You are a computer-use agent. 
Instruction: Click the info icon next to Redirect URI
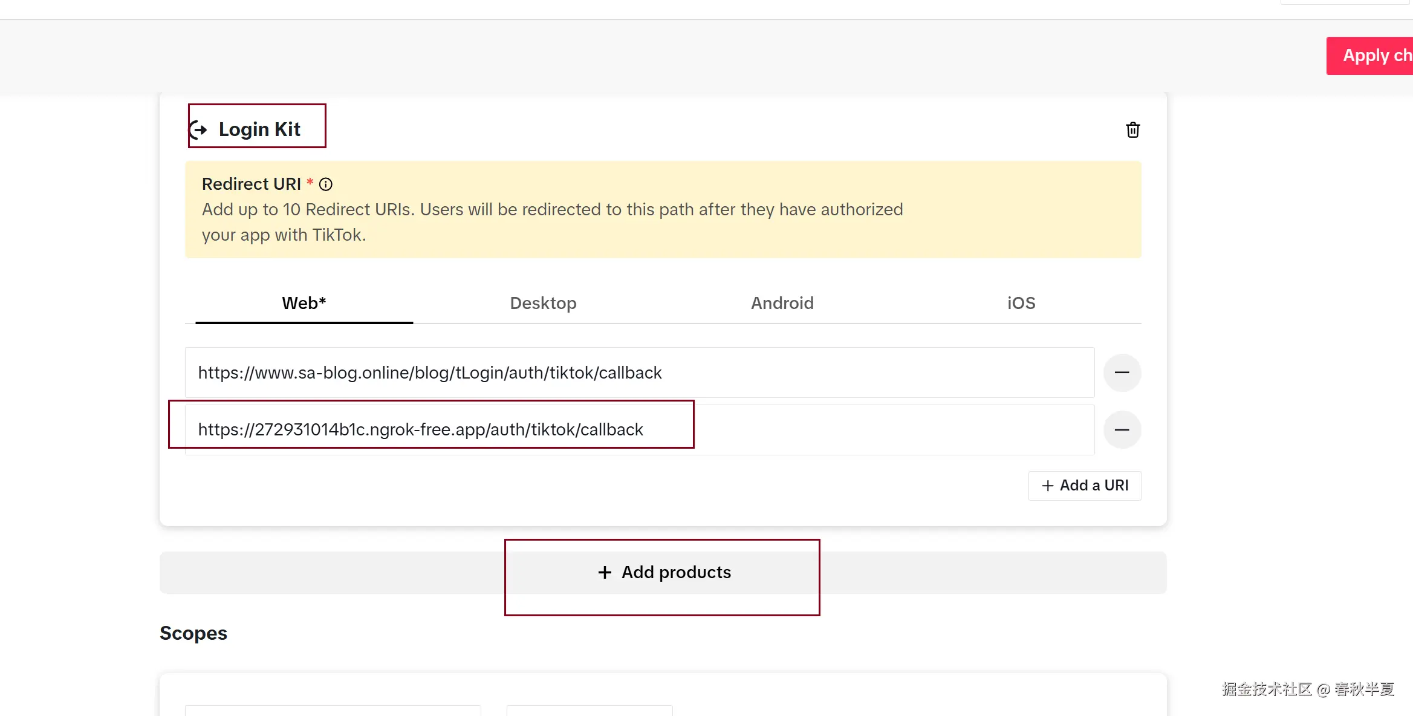click(x=326, y=184)
